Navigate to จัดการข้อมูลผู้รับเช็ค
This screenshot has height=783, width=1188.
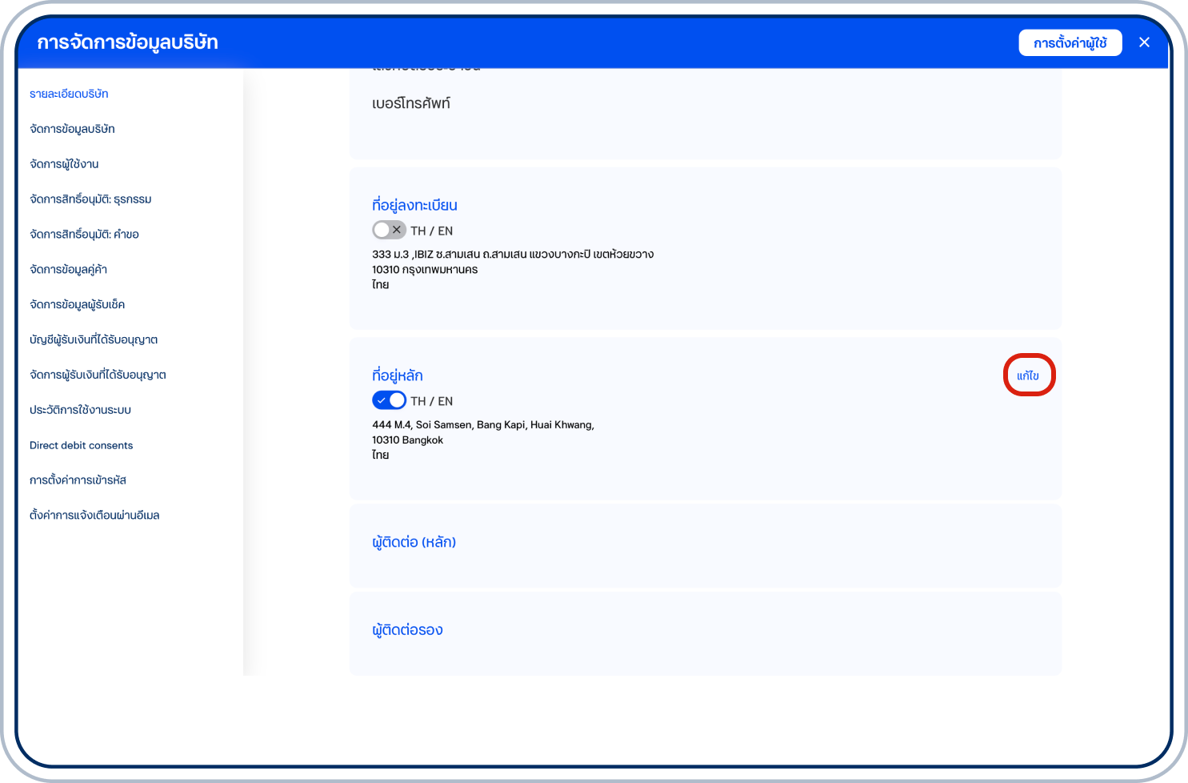pos(77,305)
